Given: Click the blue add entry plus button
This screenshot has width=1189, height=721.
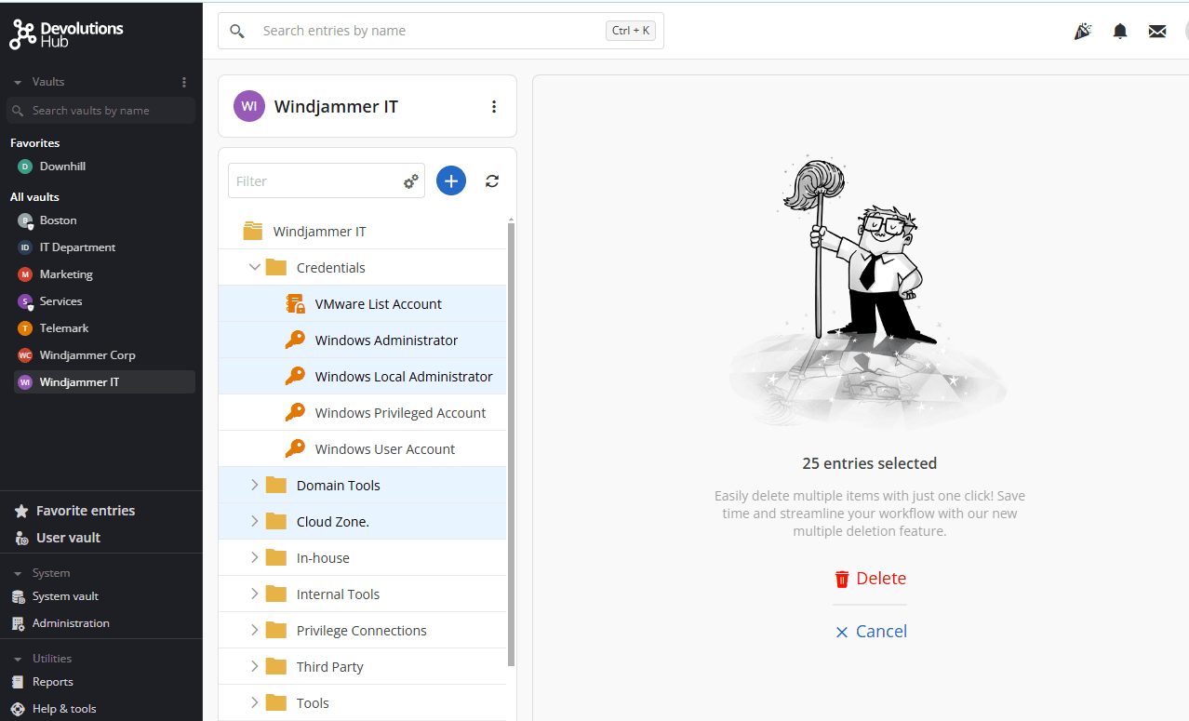Looking at the screenshot, I should (451, 181).
